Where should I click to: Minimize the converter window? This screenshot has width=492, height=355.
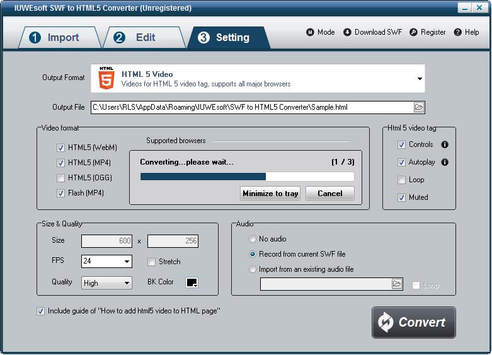click(466, 8)
